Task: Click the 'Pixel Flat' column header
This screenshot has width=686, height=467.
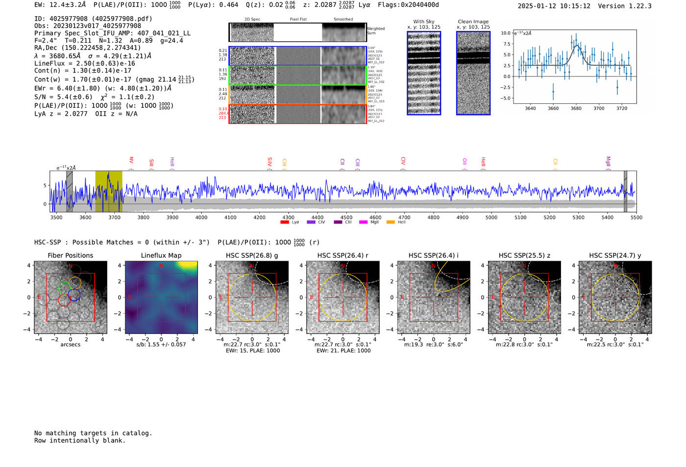Action: point(298,20)
